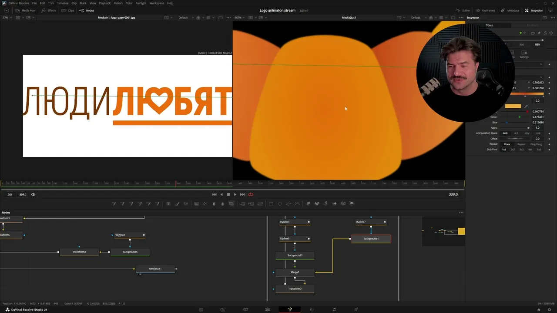Toggle the Nodes editor panel

[x=87, y=10]
